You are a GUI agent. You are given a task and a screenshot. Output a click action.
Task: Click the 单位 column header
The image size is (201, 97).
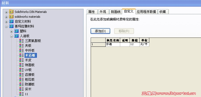point(144,40)
